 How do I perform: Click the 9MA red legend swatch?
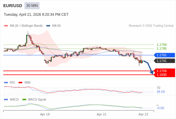pos(20,83)
